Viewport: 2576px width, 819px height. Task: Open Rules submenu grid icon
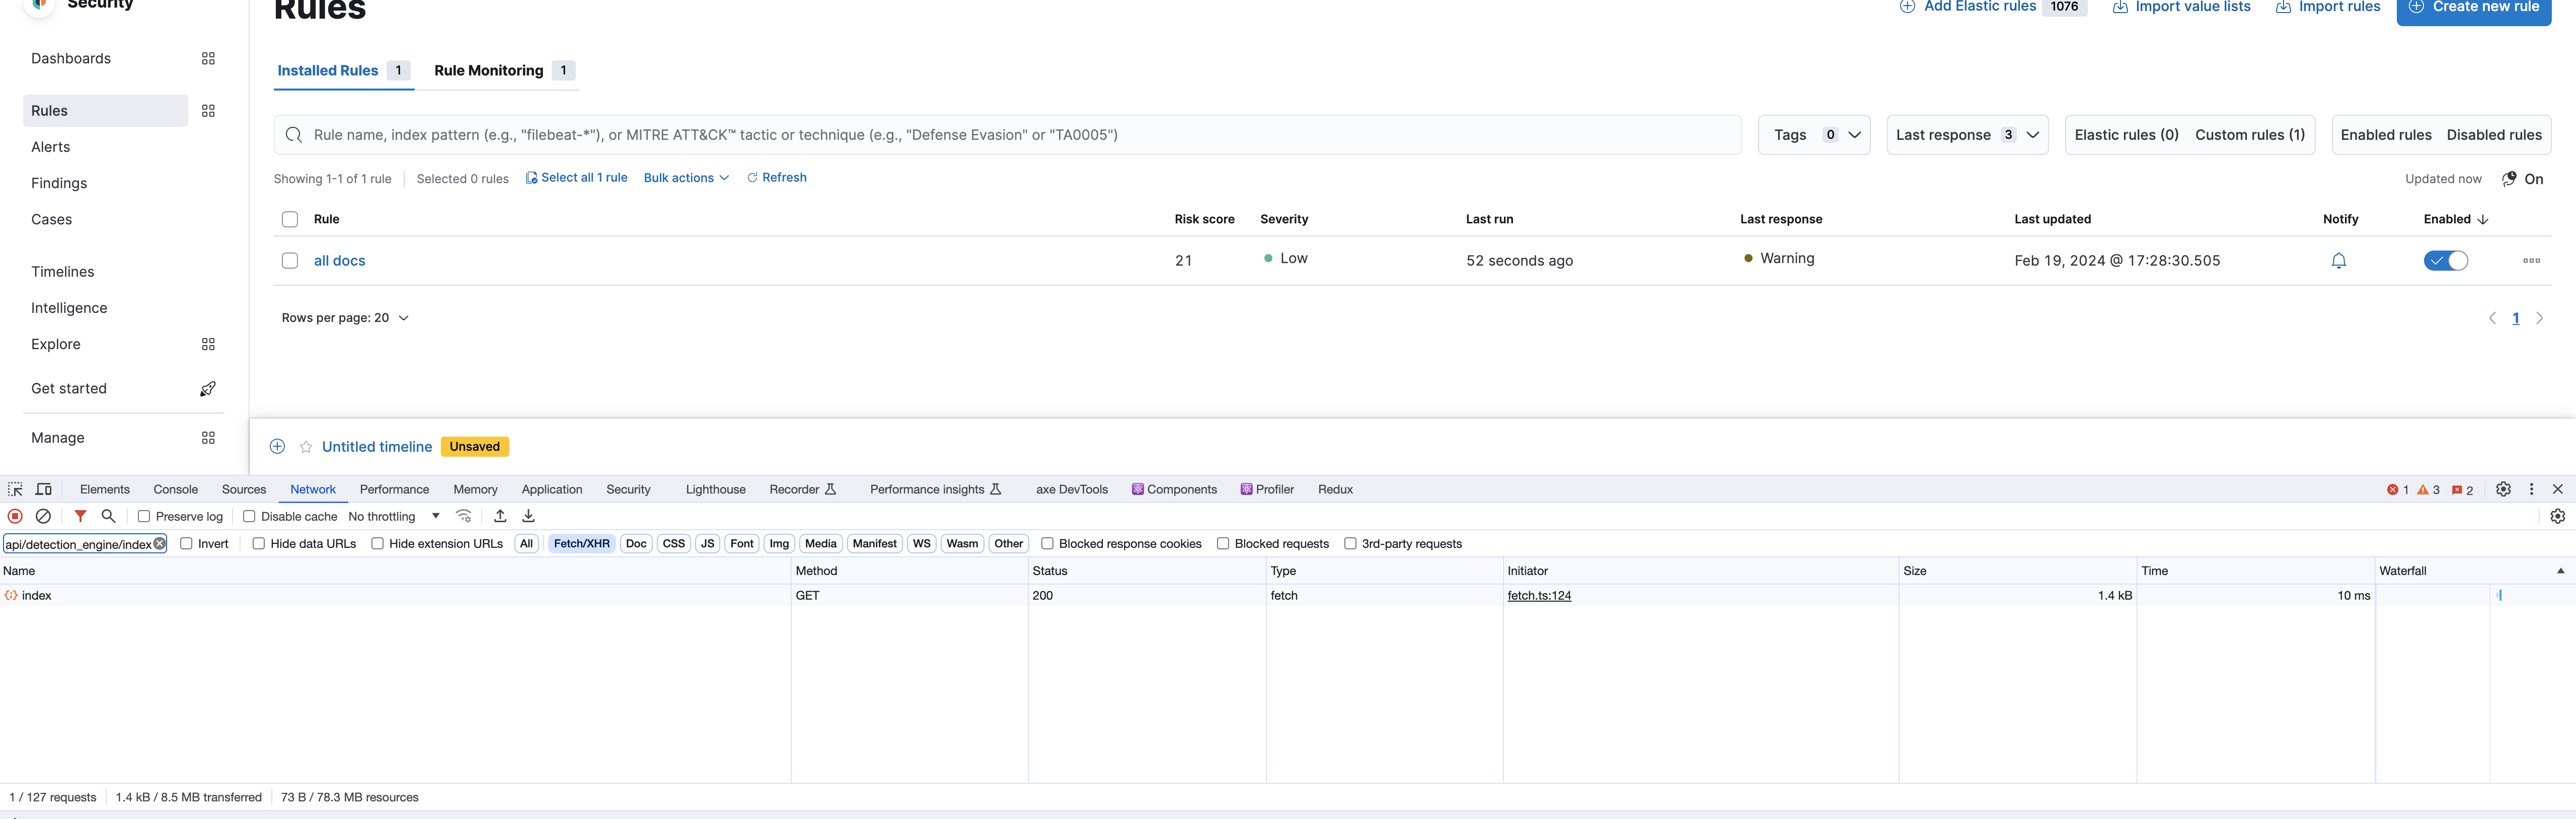[208, 111]
